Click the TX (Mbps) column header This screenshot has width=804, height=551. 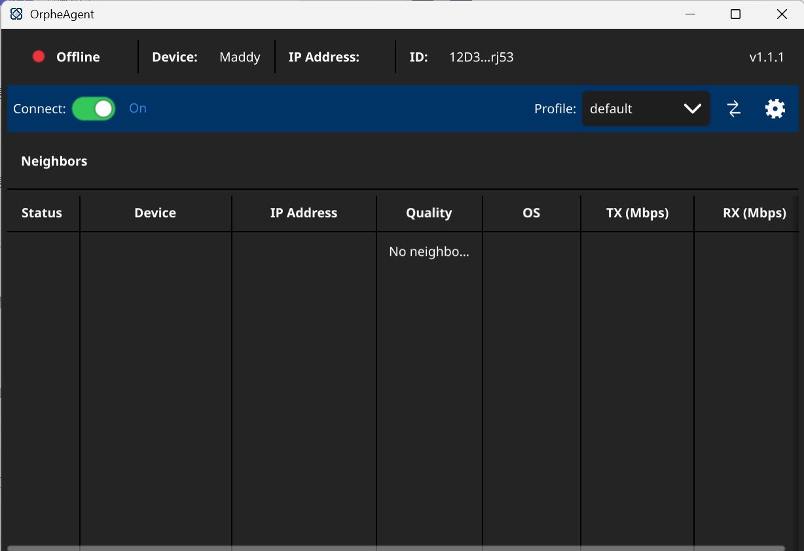point(637,213)
